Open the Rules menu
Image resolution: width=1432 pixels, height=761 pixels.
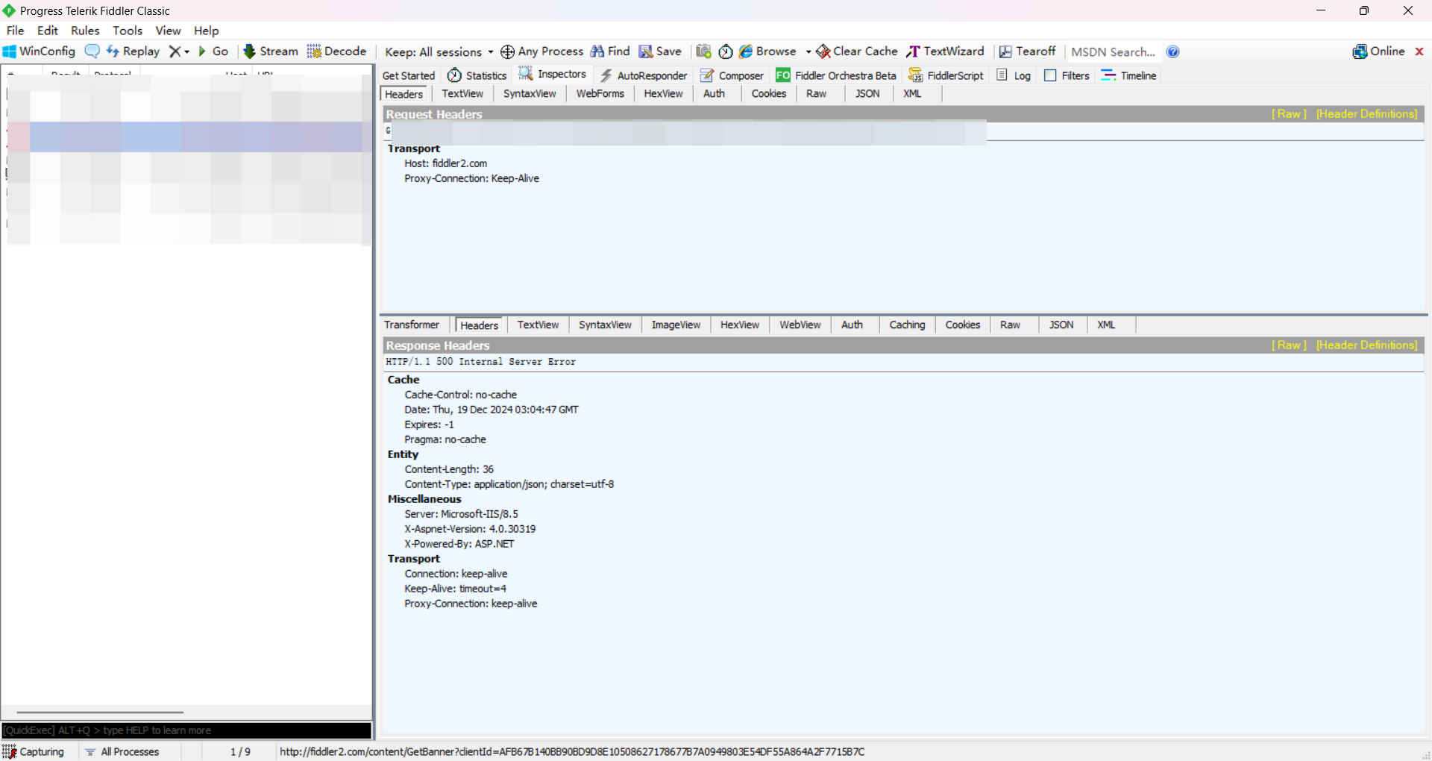pos(85,31)
